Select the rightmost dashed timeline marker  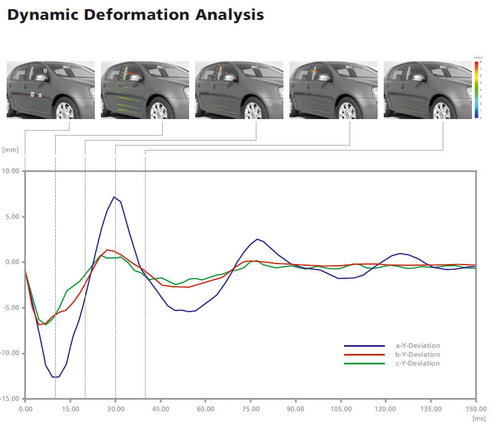[x=144, y=276]
